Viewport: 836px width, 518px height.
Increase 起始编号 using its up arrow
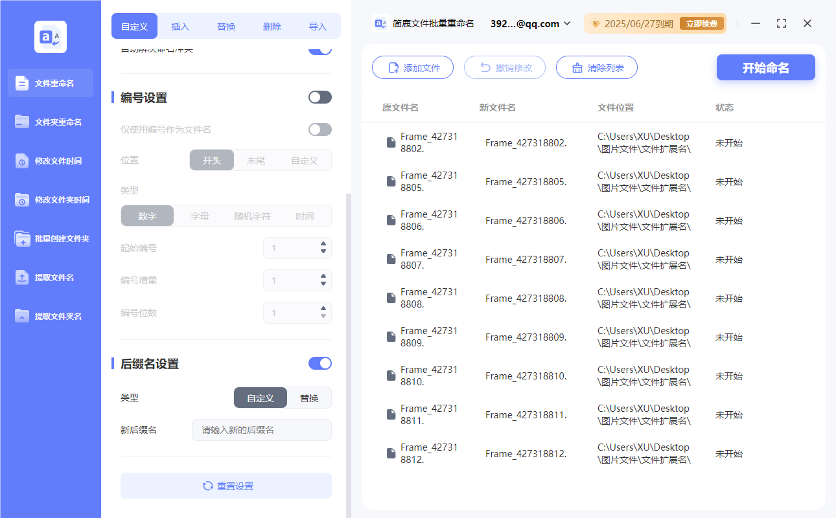[x=322, y=244]
